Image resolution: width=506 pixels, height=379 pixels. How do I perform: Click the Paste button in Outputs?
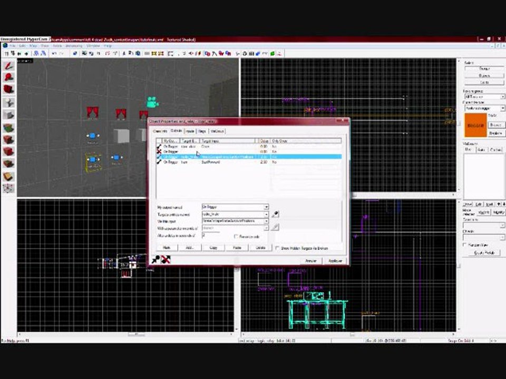tap(237, 247)
